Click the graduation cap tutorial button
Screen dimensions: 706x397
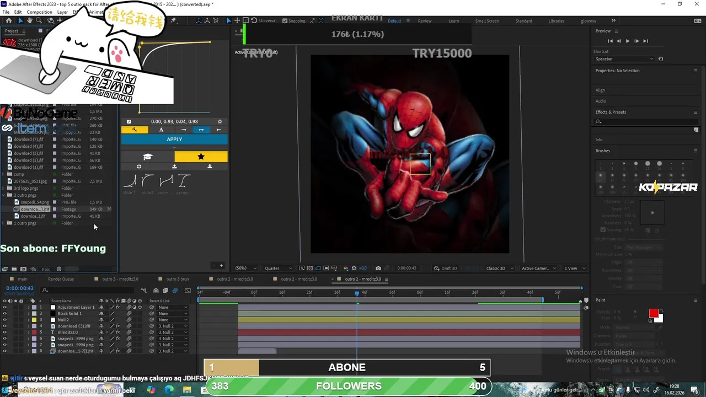[x=147, y=157]
